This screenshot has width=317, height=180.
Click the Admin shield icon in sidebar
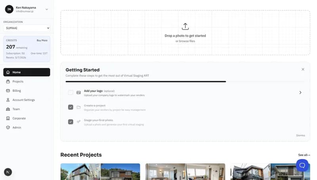(x=8, y=127)
